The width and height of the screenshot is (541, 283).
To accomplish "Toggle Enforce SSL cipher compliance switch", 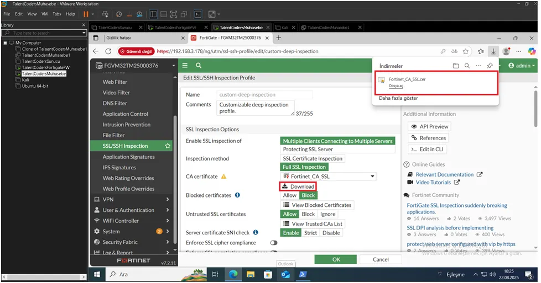I will 274,243.
